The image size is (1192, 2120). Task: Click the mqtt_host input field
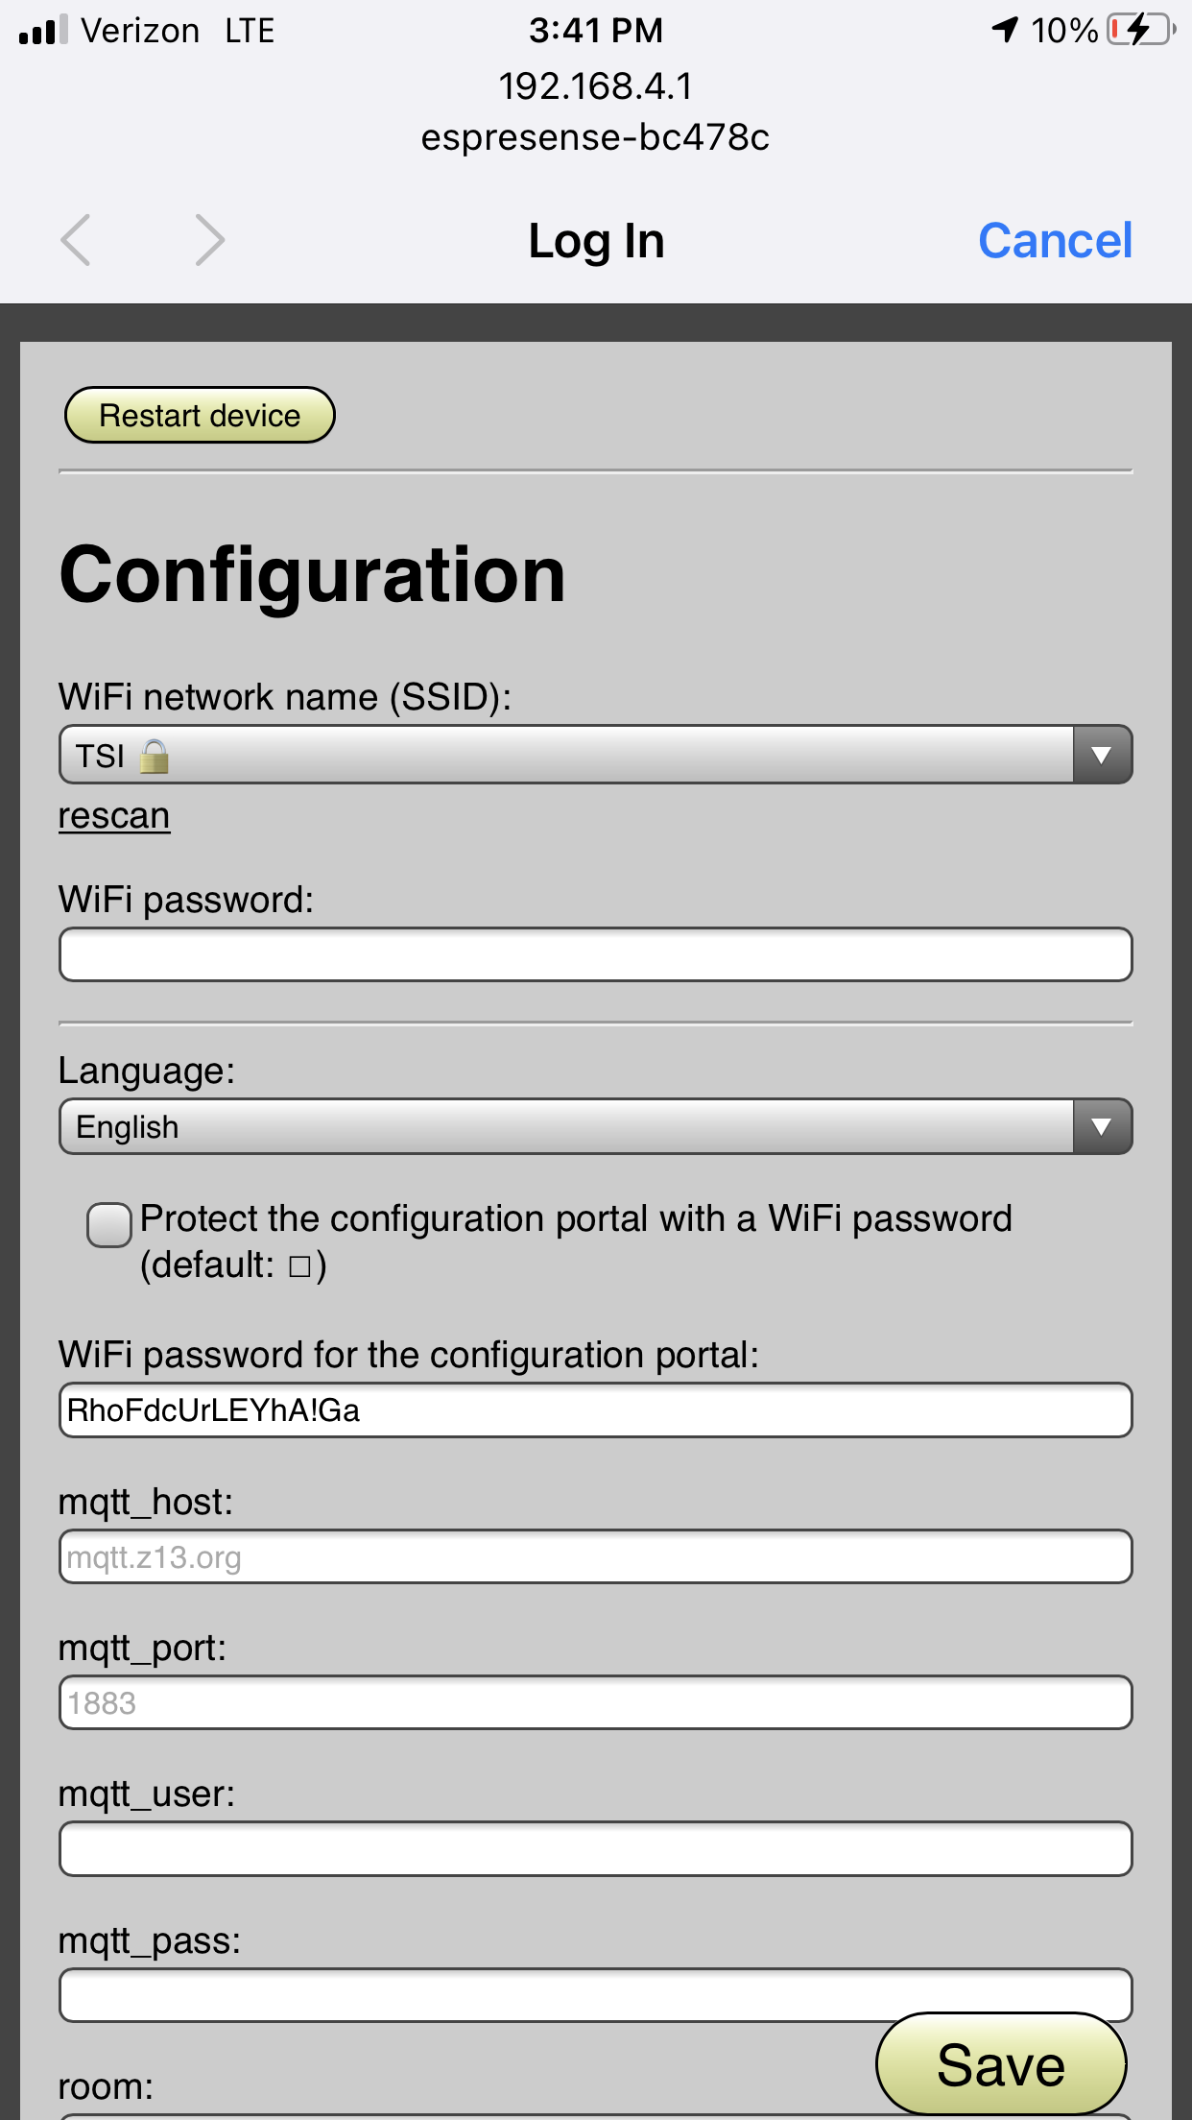coord(595,1556)
